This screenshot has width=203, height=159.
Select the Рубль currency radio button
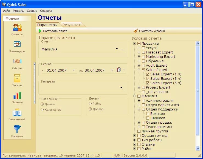[90, 104]
